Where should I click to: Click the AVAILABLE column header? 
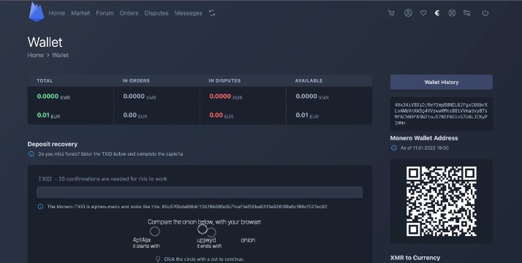point(309,81)
